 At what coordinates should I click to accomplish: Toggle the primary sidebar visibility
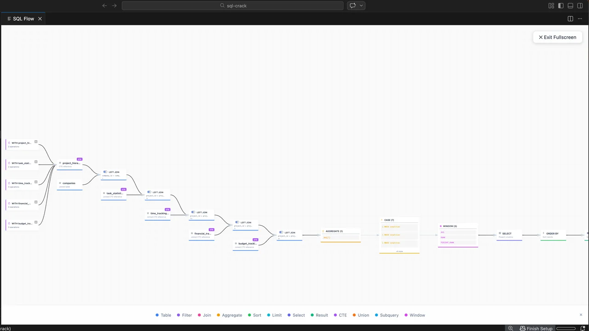coord(561,6)
